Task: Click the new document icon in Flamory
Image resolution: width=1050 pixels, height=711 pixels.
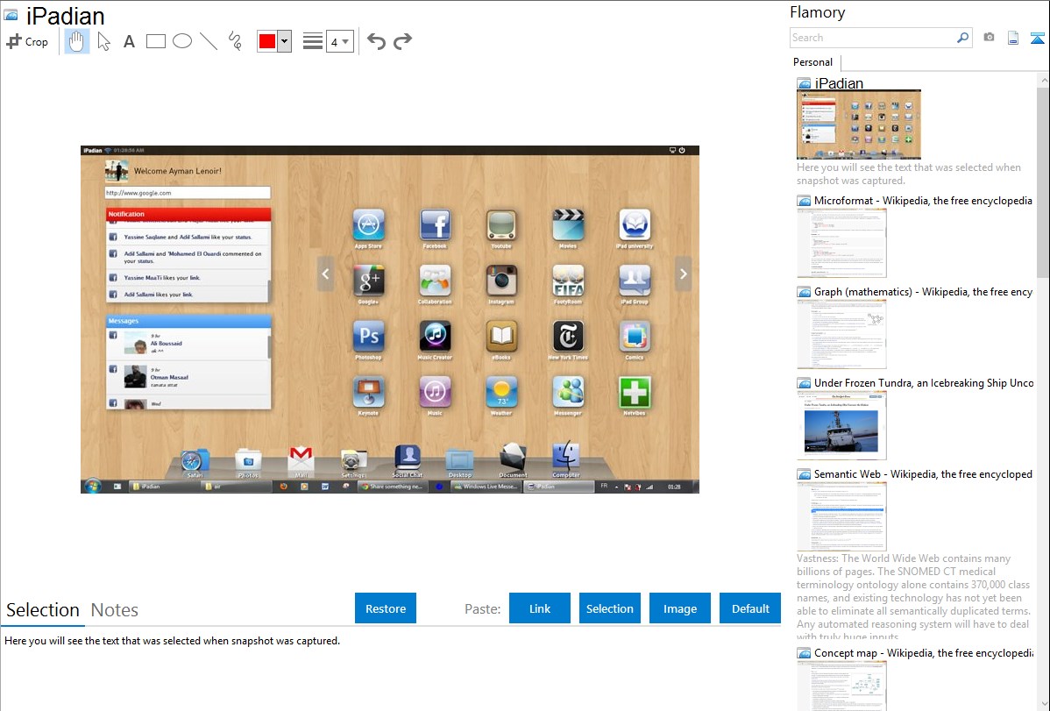Action: (x=1013, y=38)
